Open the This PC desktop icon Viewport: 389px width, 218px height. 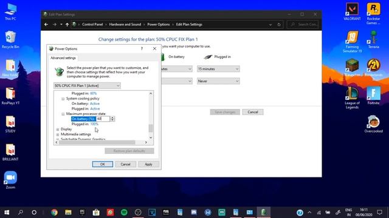10,12
